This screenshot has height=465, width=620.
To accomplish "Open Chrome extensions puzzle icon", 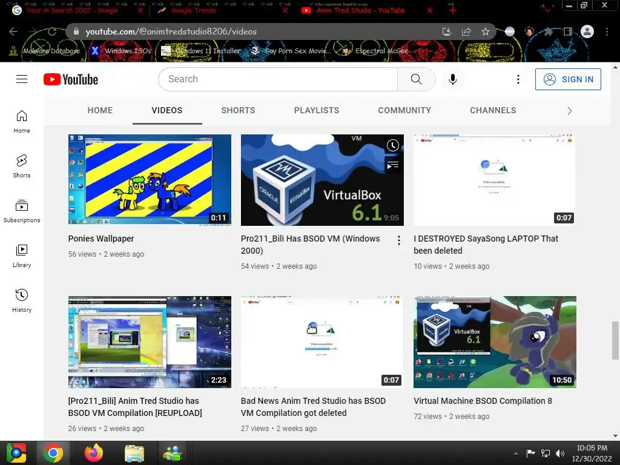I will click(549, 31).
